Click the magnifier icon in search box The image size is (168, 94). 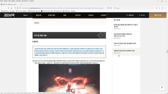(114, 8)
